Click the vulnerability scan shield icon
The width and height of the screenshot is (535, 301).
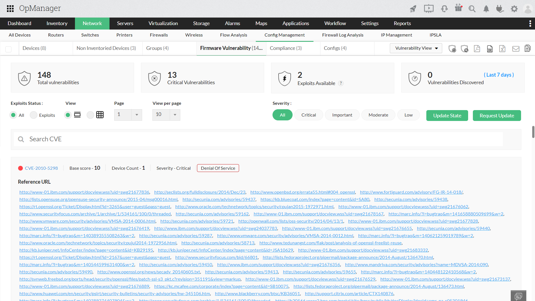click(x=452, y=49)
